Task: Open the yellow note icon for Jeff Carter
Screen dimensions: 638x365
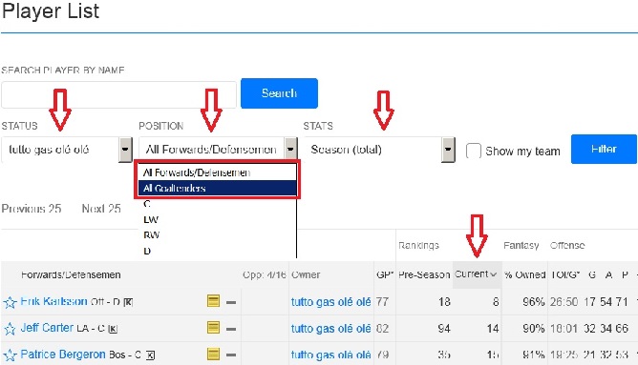Action: click(x=213, y=328)
